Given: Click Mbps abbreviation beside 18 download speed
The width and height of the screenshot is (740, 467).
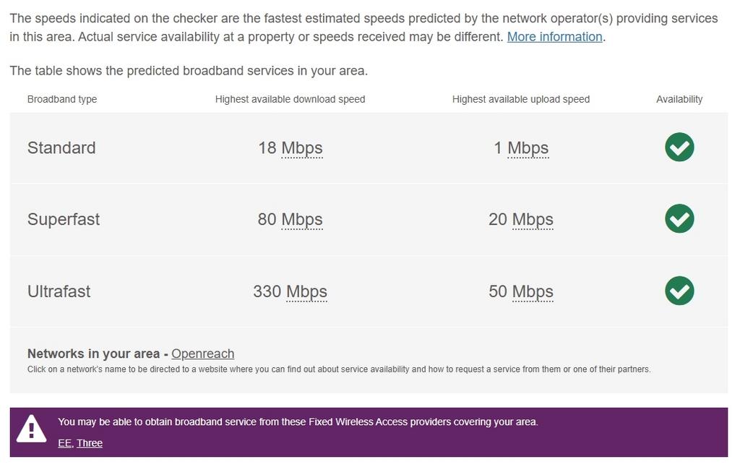Looking at the screenshot, I should (x=301, y=148).
